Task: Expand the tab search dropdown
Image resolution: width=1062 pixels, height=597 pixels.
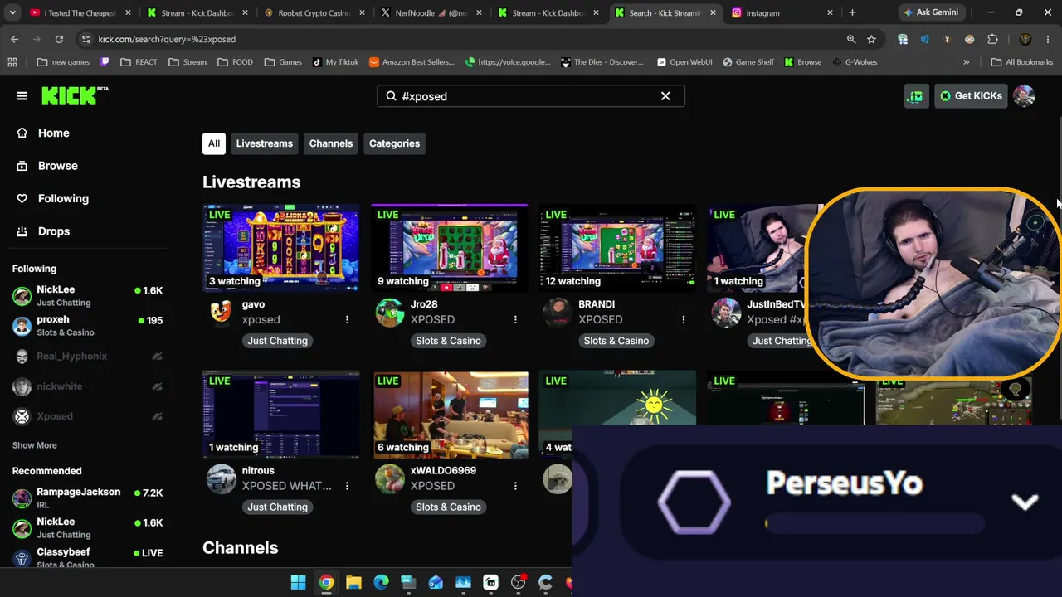Action: pyautogui.click(x=12, y=12)
